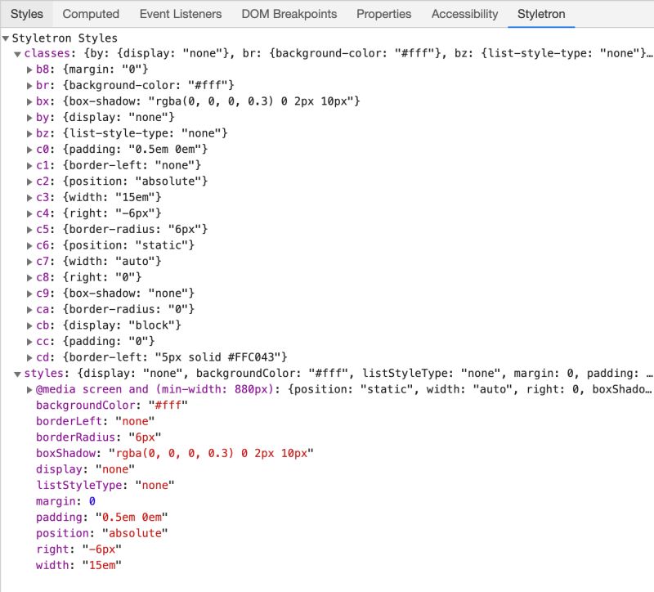Collapse the styles object tree
654x592 pixels.
17,374
